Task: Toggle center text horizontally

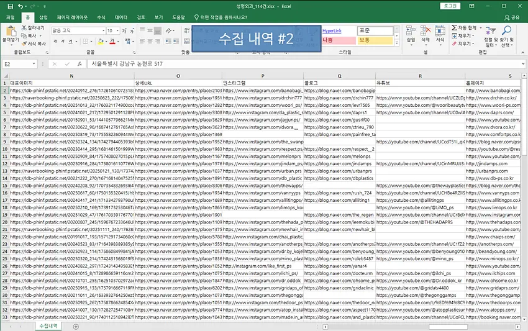Action: point(150,42)
